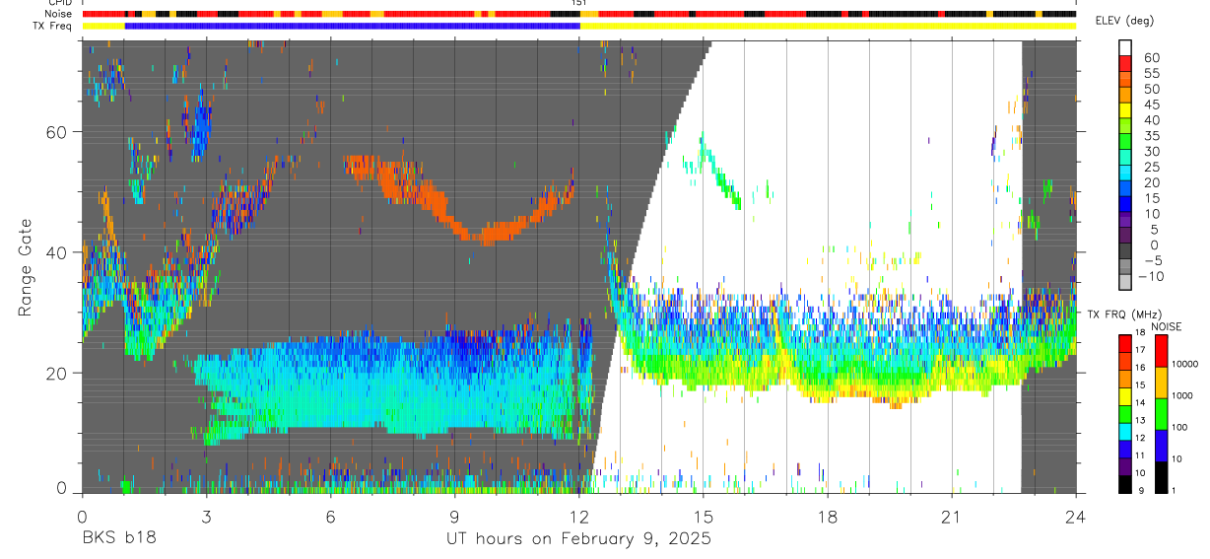The height and width of the screenshot is (559, 1210).
Task: Select the light gray bottom ELEV color segment
Action: click(x=1125, y=281)
